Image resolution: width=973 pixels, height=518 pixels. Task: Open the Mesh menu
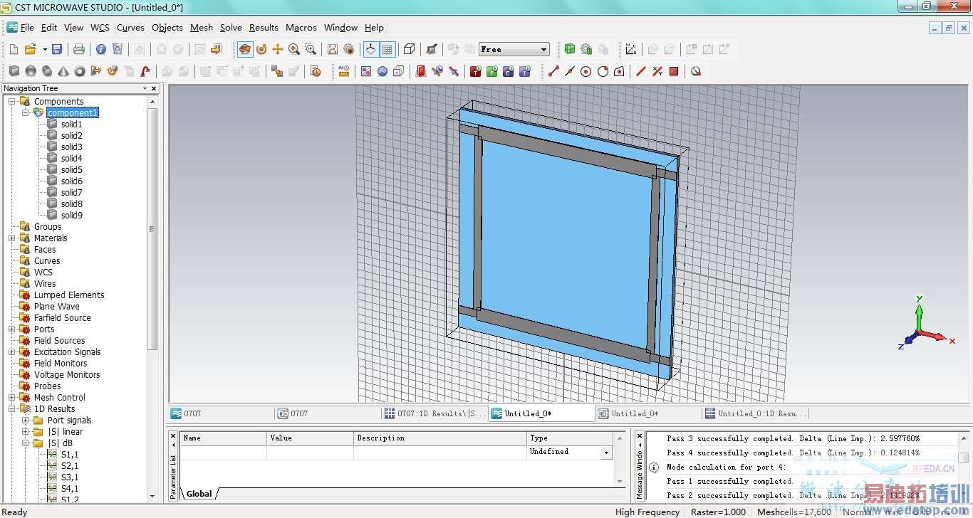202,27
